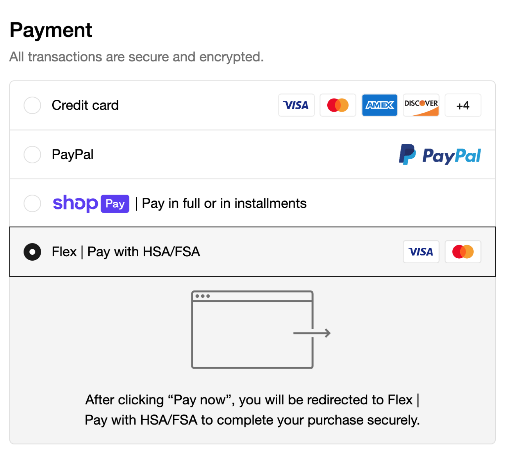Click the "PayPal" text label
The height and width of the screenshot is (465, 507).
[72, 154]
